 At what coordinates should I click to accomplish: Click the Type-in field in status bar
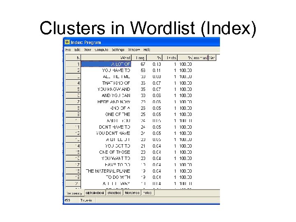click(87, 200)
